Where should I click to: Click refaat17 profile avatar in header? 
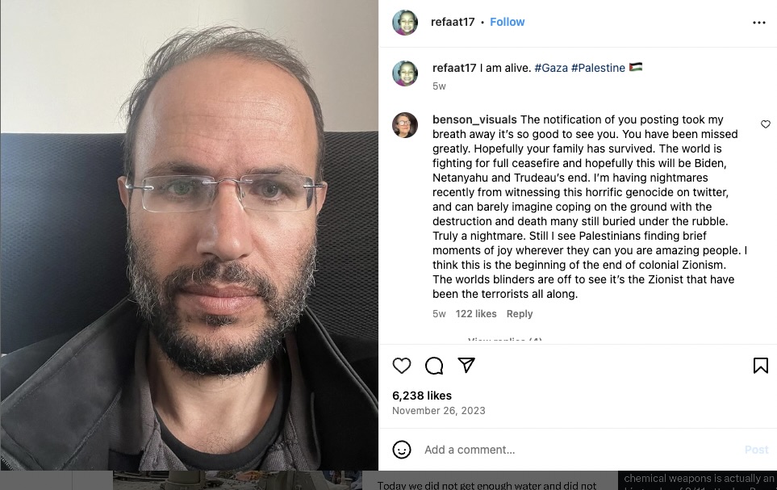pos(405,23)
